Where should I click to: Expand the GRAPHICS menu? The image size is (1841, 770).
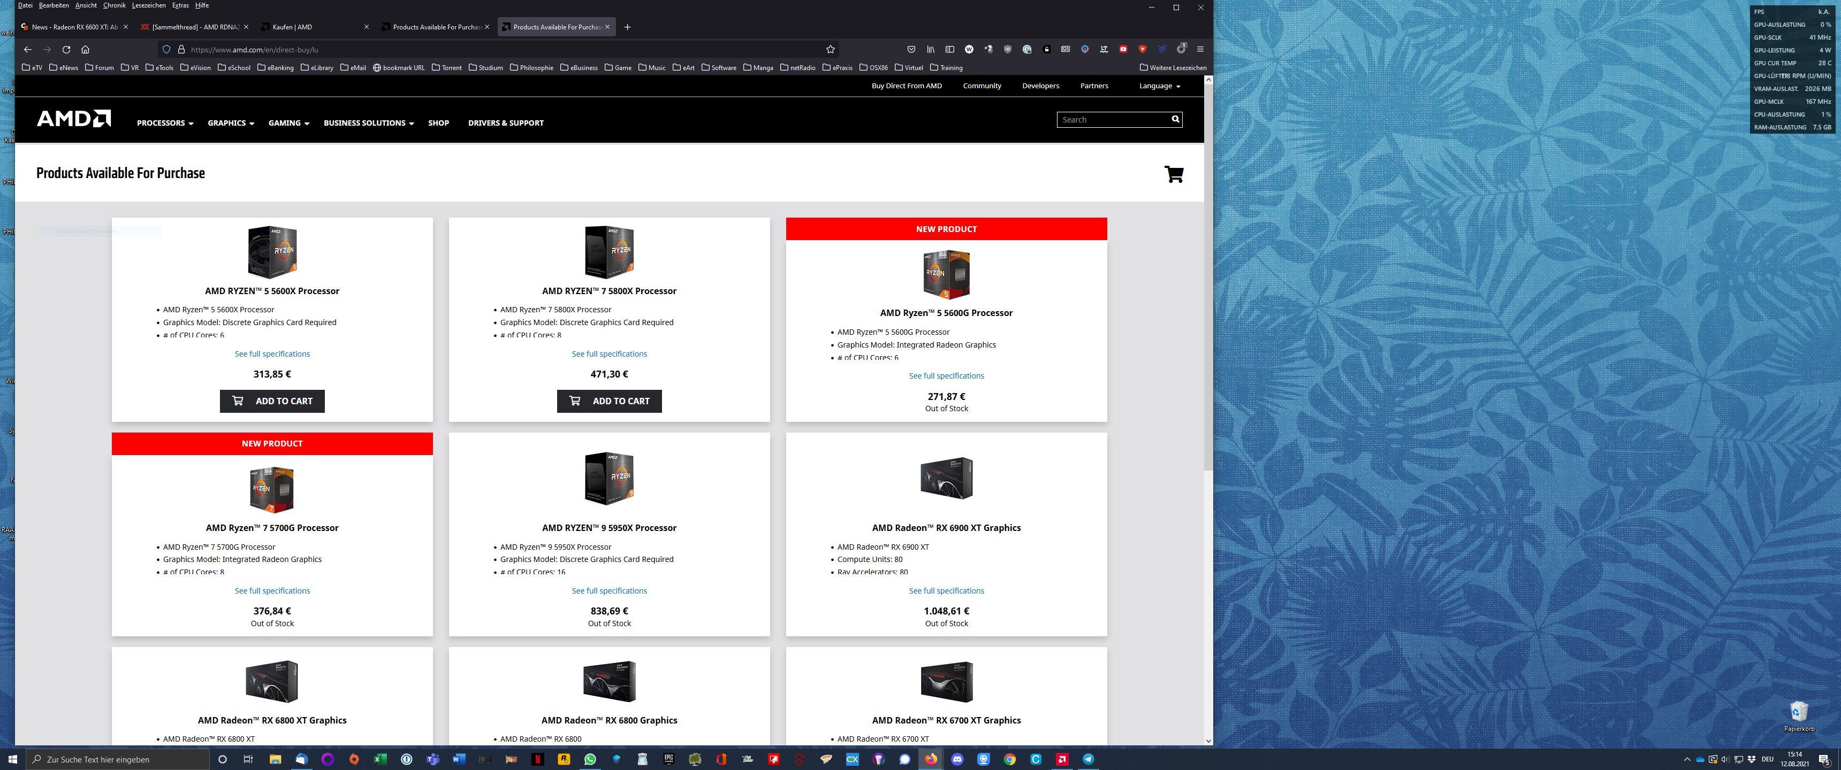coord(231,123)
